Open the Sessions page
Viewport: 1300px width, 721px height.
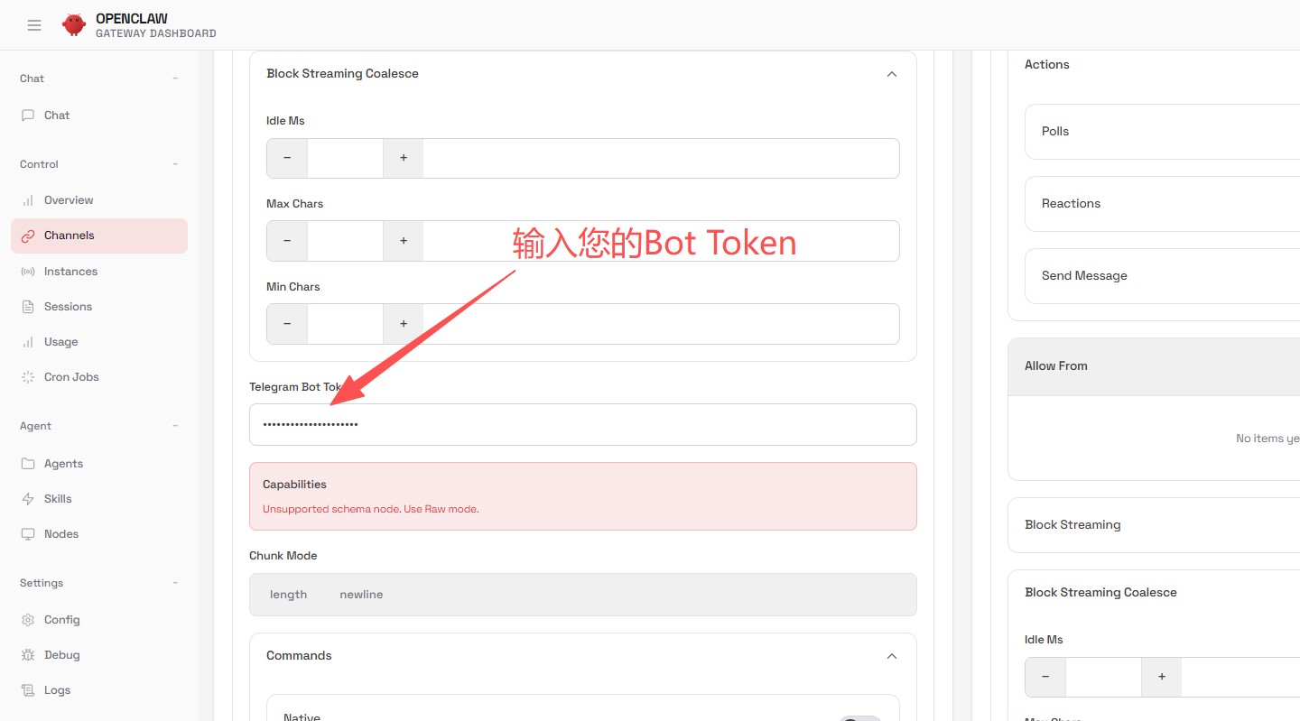pos(68,307)
